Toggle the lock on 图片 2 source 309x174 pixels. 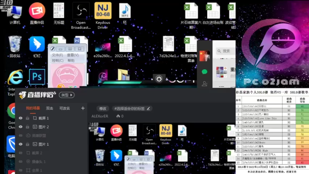[27, 127]
